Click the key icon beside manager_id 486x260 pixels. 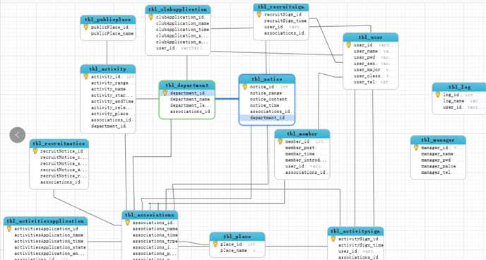click(x=416, y=148)
